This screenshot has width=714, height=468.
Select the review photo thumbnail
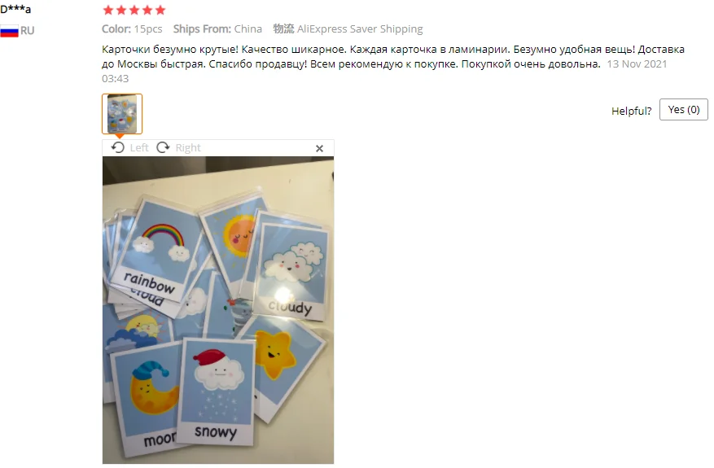(122, 114)
